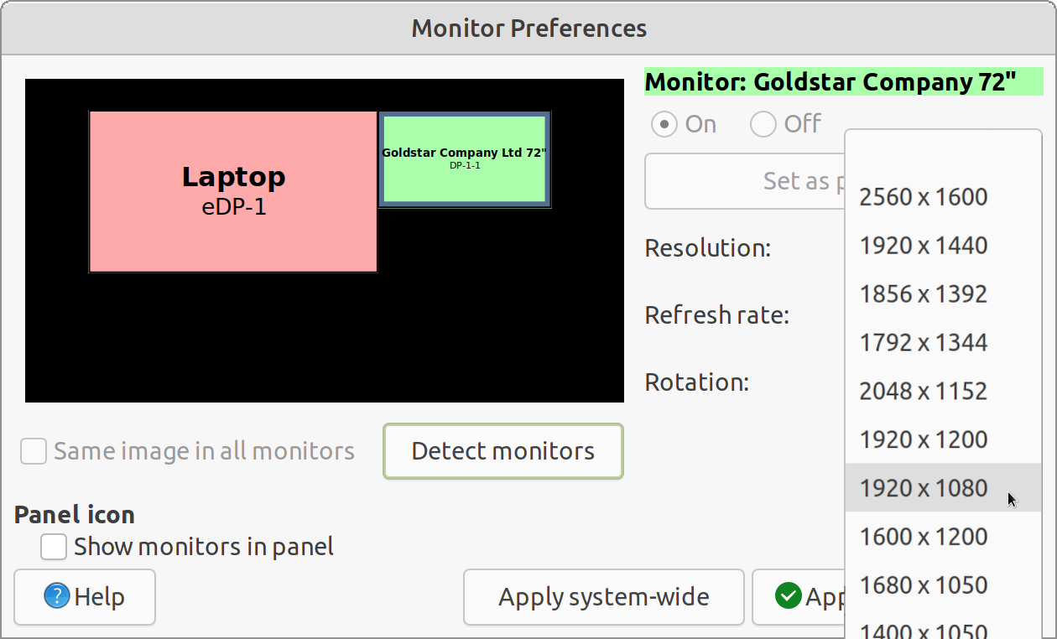Check Show monitors in panel
The image size is (1057, 639).
pos(53,546)
